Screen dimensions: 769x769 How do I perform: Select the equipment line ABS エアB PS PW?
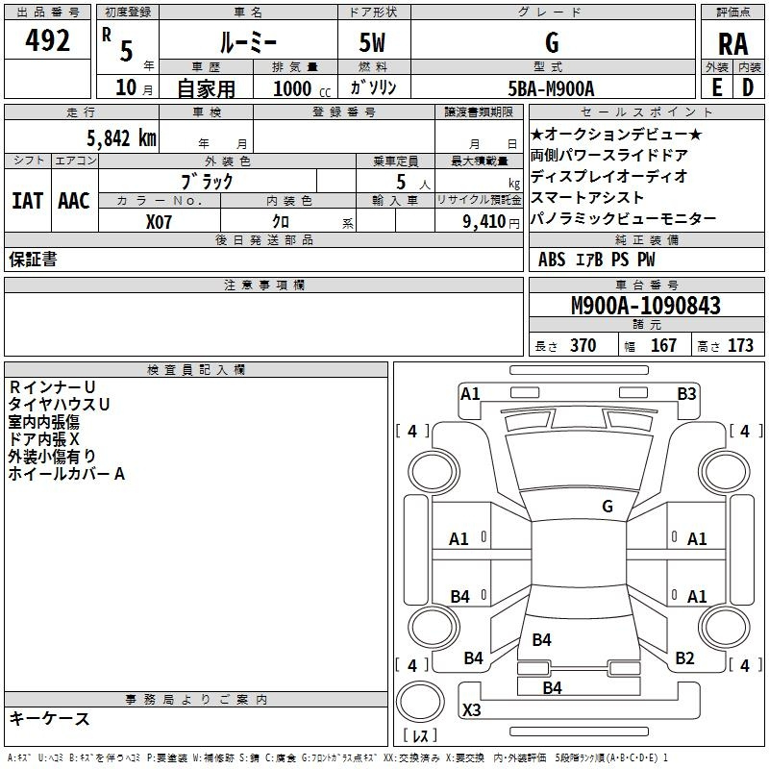coord(596,260)
